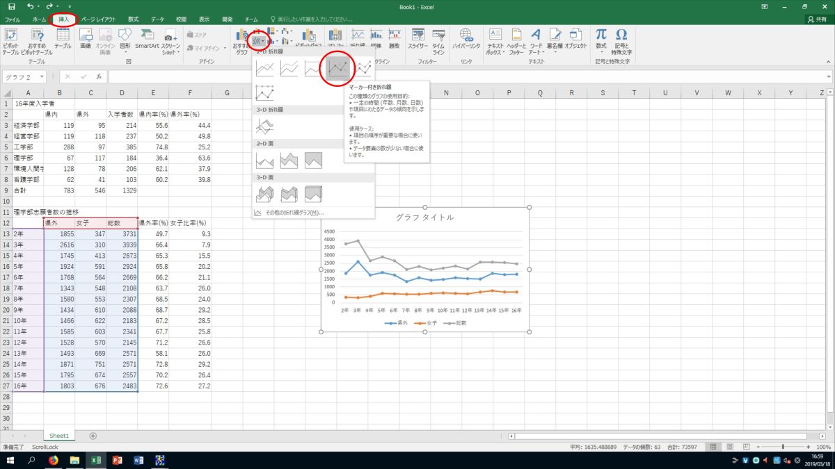The image size is (835, 469).
Task: Insert a Table using the ribbon icon
Action: pyautogui.click(x=63, y=39)
